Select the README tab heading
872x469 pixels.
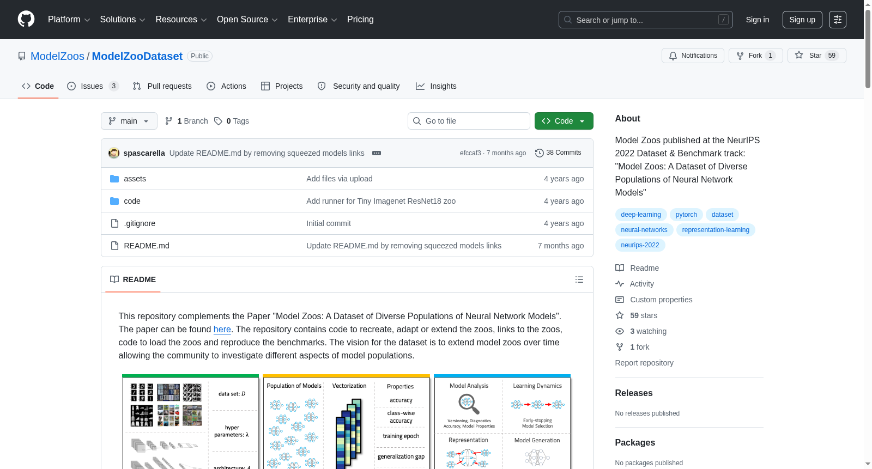[133, 279]
